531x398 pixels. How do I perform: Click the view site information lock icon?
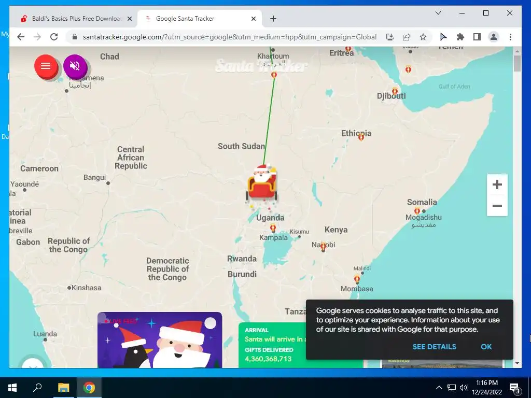[75, 37]
